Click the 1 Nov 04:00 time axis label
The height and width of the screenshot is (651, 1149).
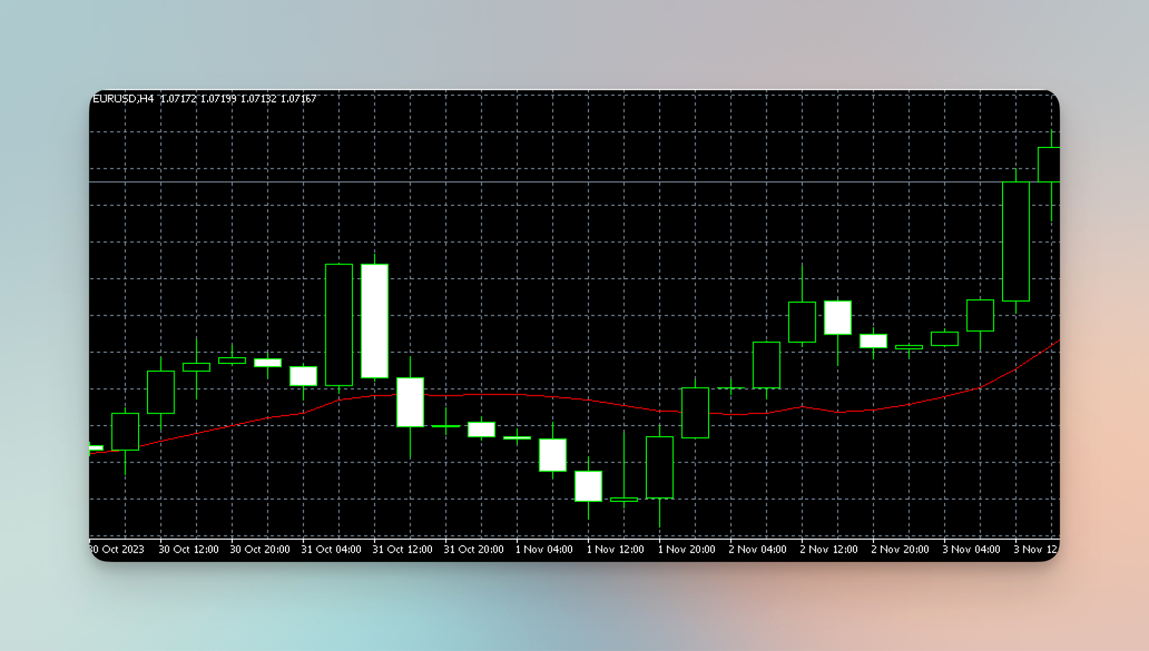point(544,550)
